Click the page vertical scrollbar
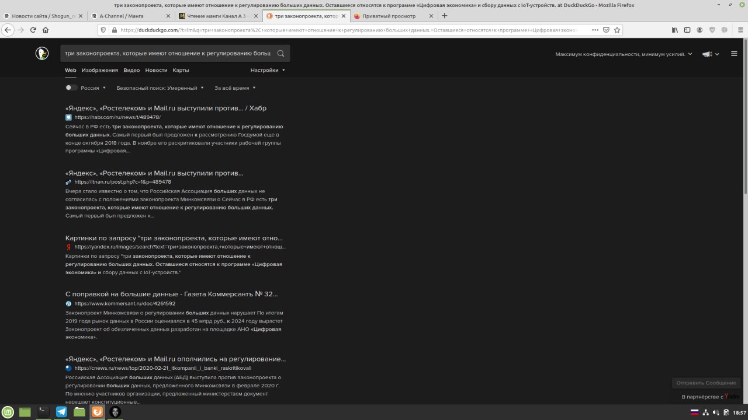The image size is (748, 420). tap(745, 117)
